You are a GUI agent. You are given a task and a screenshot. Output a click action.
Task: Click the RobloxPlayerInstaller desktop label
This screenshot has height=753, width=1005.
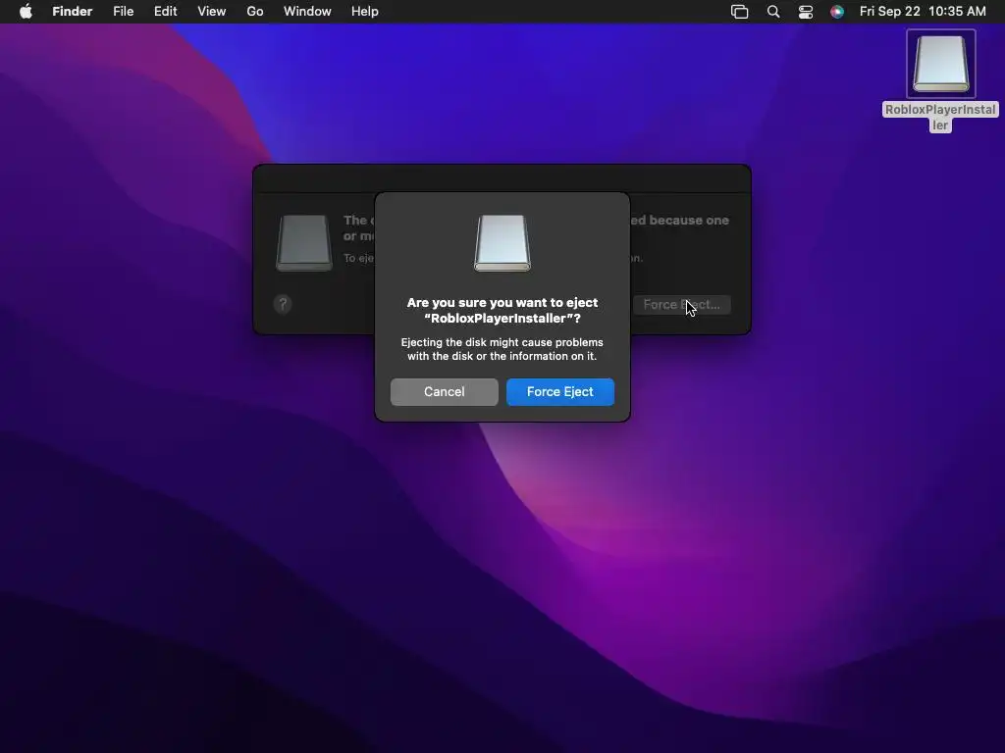coord(940,118)
